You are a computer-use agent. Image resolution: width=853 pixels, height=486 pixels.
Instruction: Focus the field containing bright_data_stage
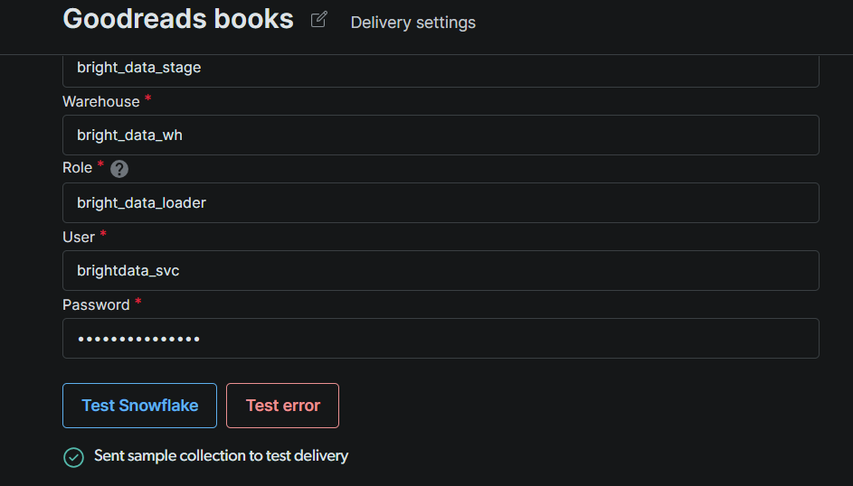(441, 70)
